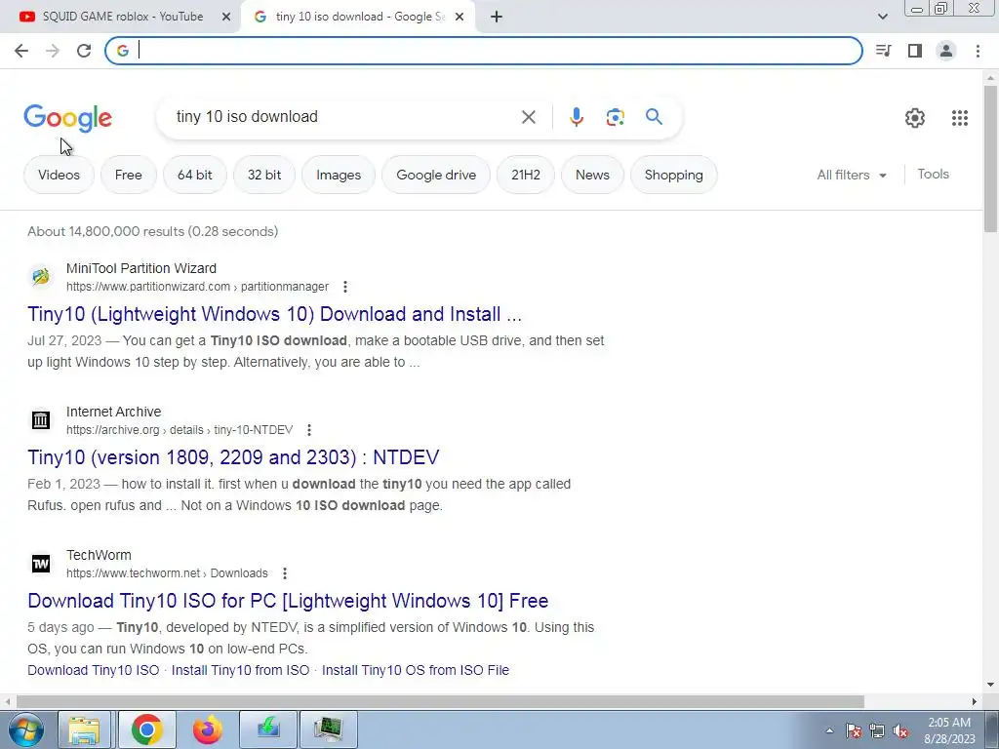Follow the Download Tiny10 ISO sitelink

click(93, 670)
